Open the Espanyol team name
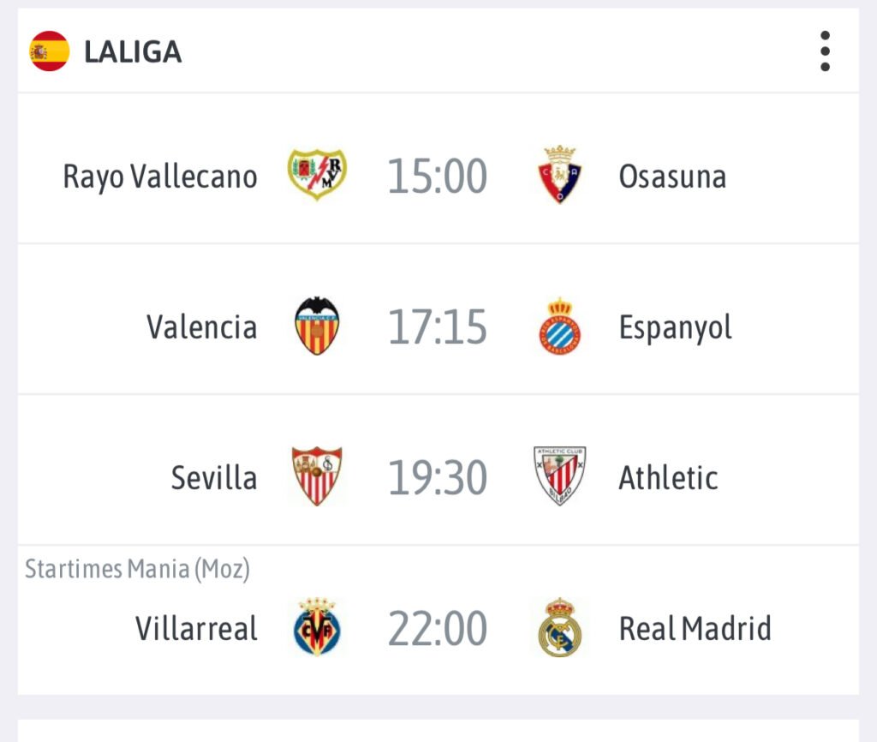Image resolution: width=877 pixels, height=742 pixels. [675, 327]
